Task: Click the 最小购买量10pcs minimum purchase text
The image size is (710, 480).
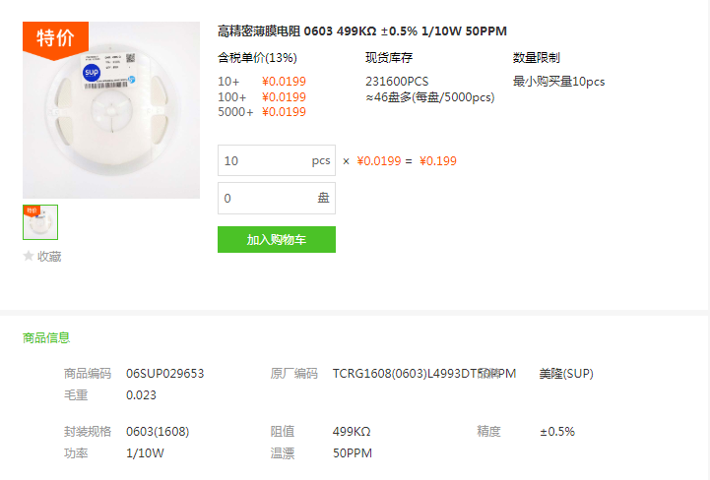Action: [x=558, y=82]
